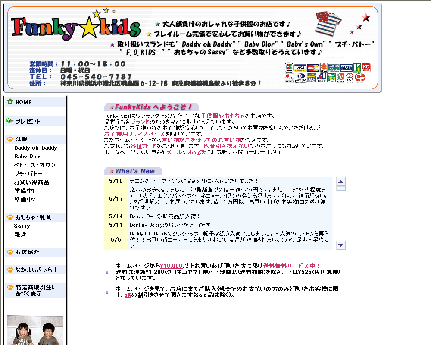Click the phone number 045-540-7181
The width and height of the screenshot is (431, 345).
[x=96, y=77]
